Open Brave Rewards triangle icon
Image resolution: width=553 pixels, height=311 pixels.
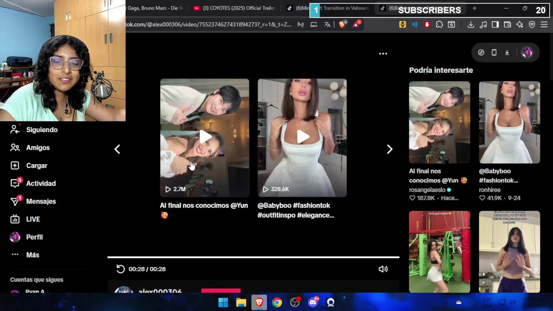(x=356, y=25)
